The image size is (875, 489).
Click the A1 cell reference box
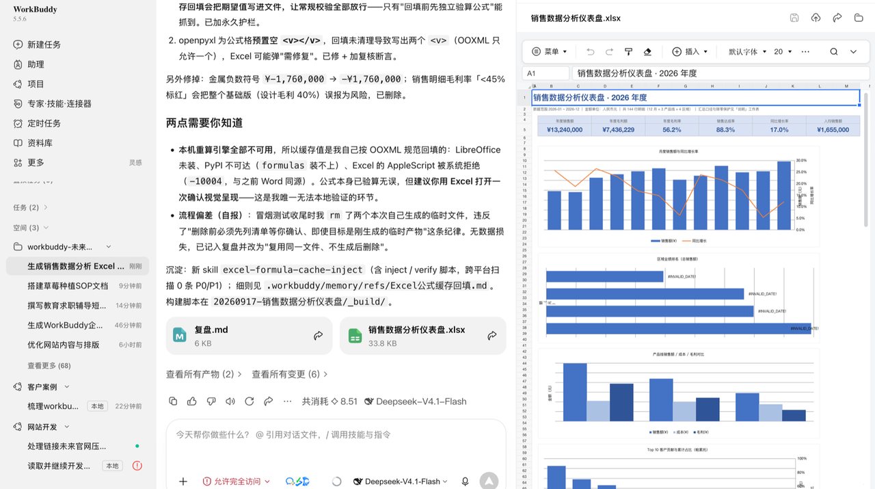546,73
